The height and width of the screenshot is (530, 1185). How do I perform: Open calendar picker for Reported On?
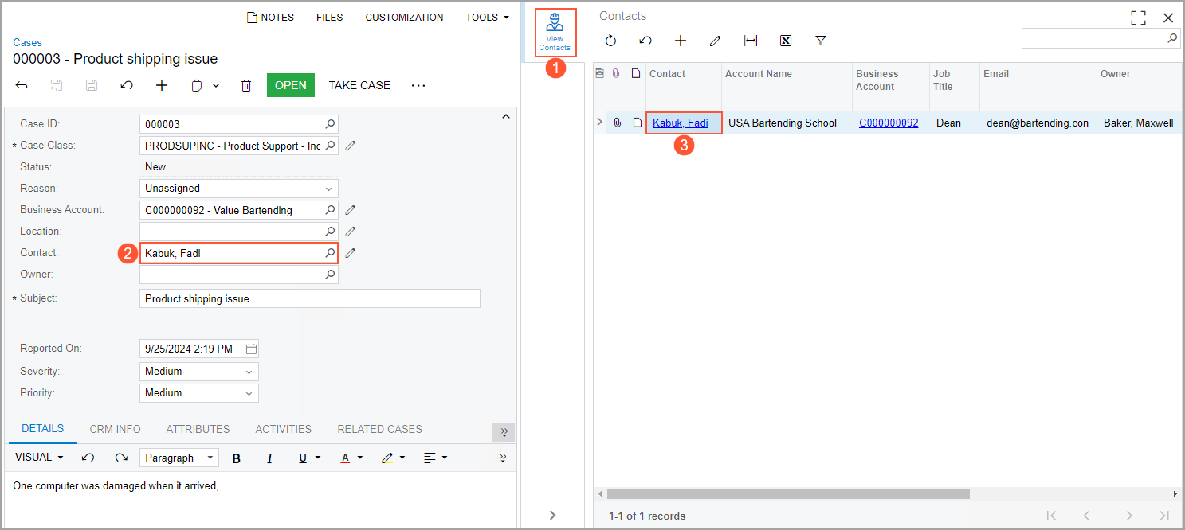coord(251,349)
